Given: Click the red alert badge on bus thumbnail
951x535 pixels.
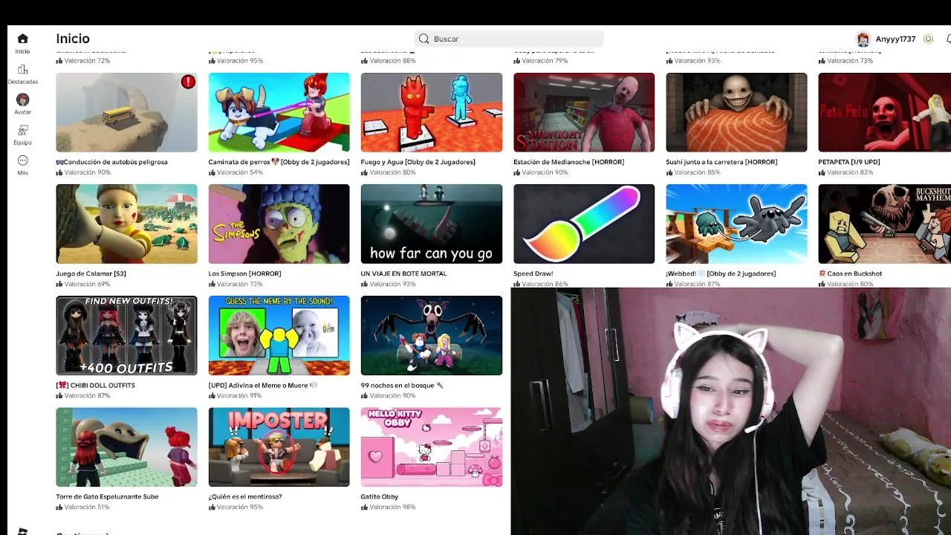Looking at the screenshot, I should [x=188, y=82].
